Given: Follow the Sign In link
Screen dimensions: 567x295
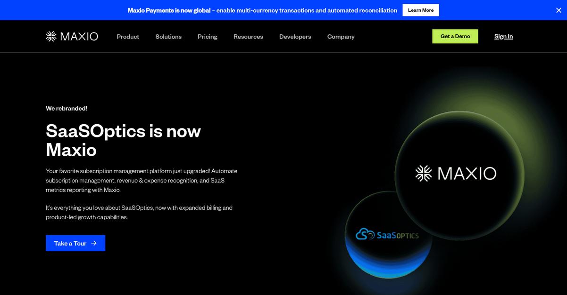Looking at the screenshot, I should coord(503,36).
